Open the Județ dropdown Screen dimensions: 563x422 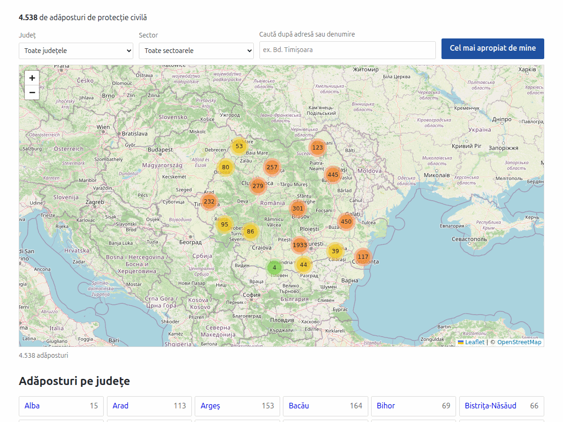pyautogui.click(x=76, y=51)
